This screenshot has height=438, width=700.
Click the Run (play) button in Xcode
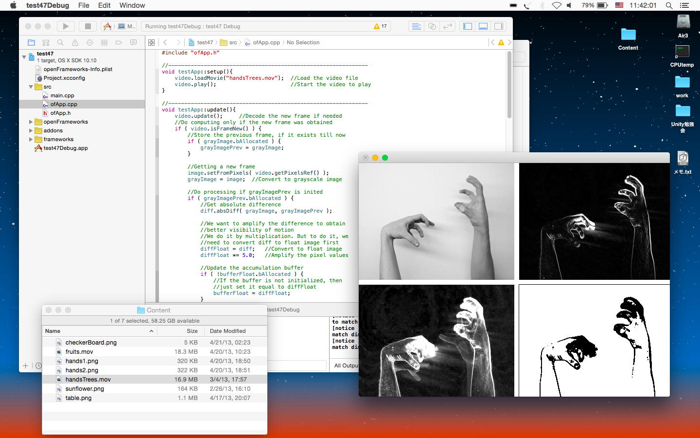pos(66,26)
